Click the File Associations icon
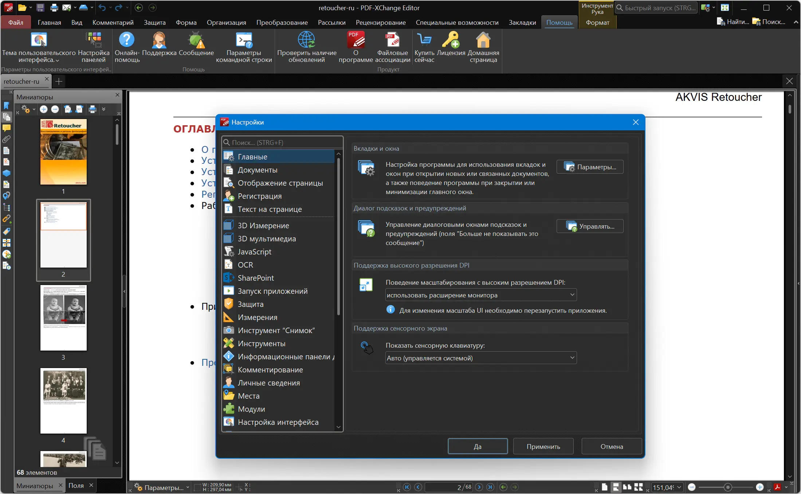This screenshot has height=494, width=801. (392, 40)
